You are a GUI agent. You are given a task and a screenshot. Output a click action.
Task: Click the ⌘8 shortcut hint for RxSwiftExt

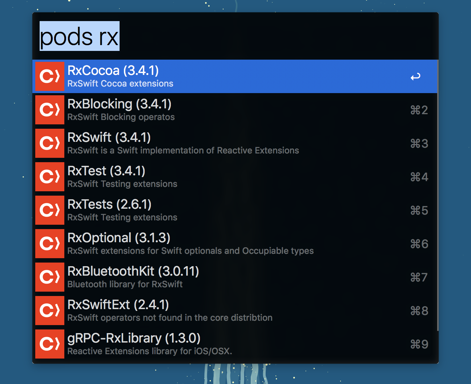419,311
